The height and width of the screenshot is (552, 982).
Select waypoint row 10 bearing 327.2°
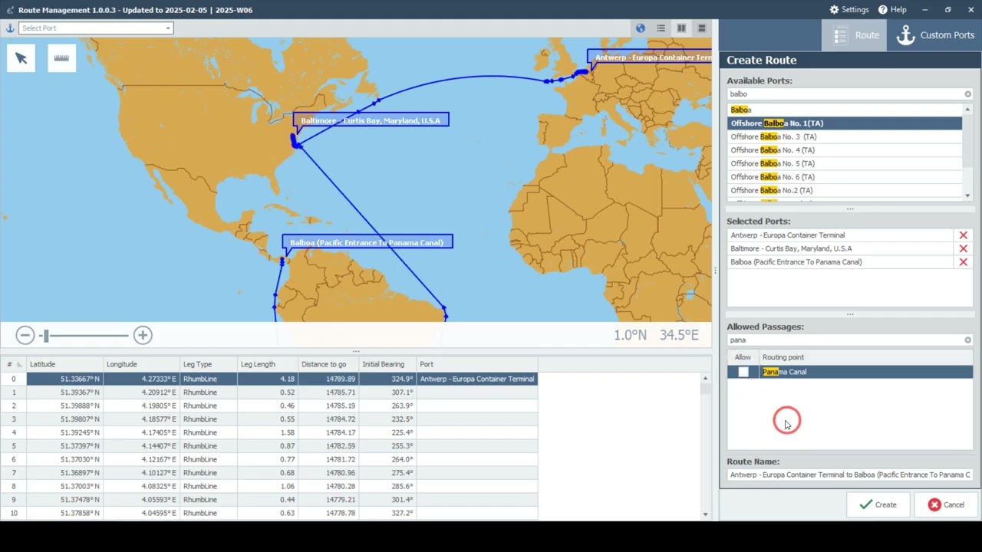(x=269, y=513)
